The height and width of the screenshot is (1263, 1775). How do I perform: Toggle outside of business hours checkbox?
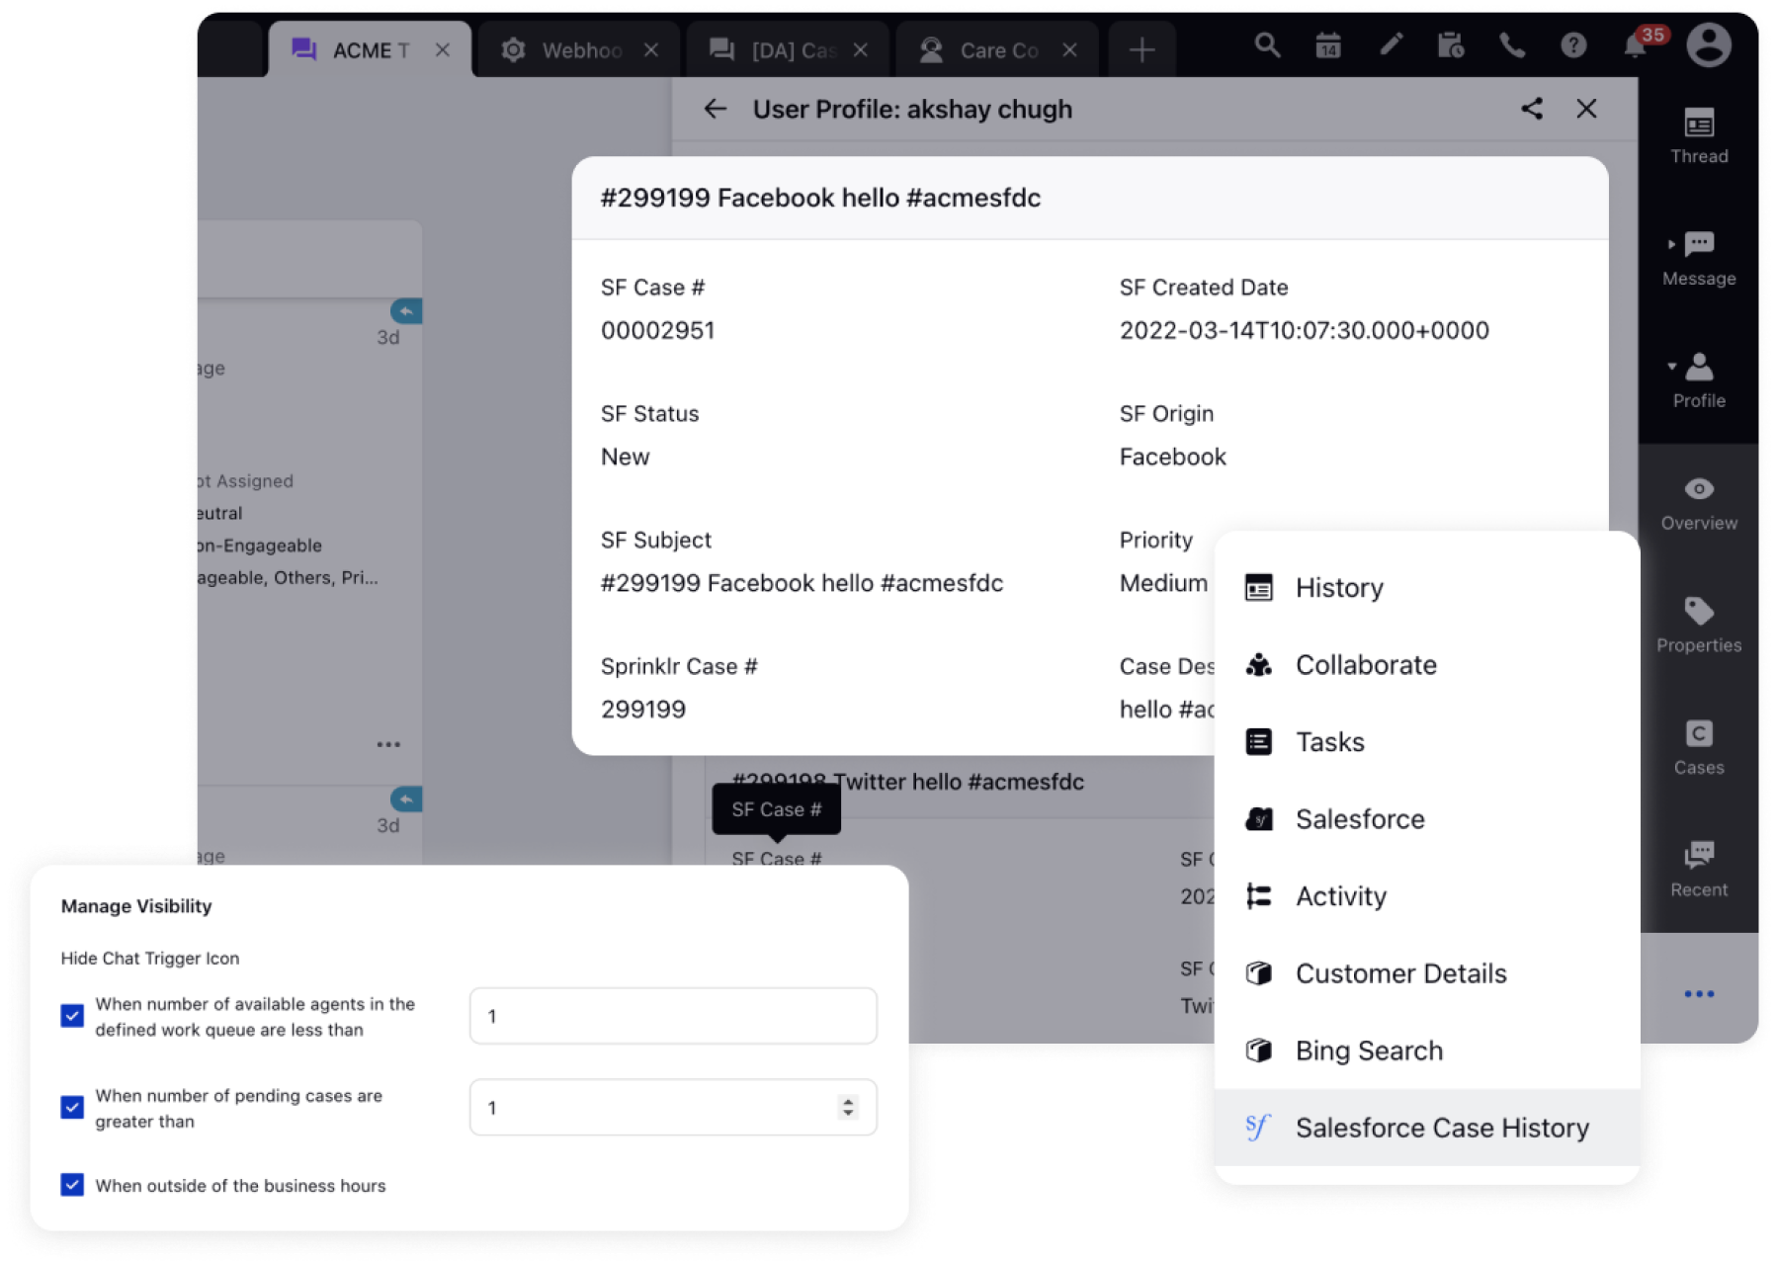pyautogui.click(x=72, y=1184)
